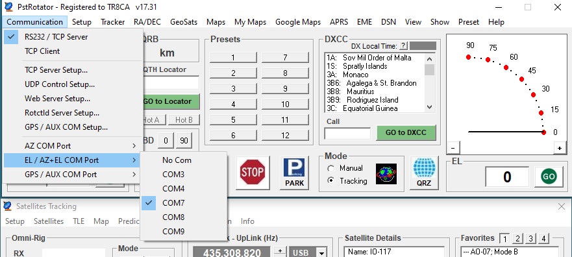Click the DXCC list scrollbar down arrow

pyautogui.click(x=429, y=107)
